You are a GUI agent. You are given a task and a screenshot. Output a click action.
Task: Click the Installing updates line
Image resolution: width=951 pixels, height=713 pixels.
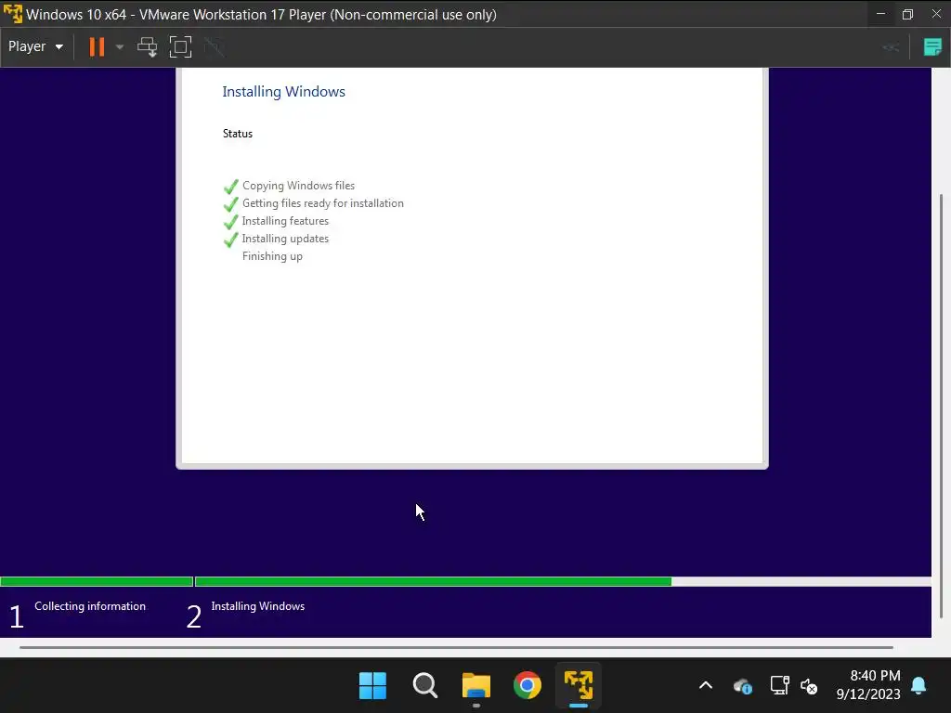pyautogui.click(x=285, y=239)
